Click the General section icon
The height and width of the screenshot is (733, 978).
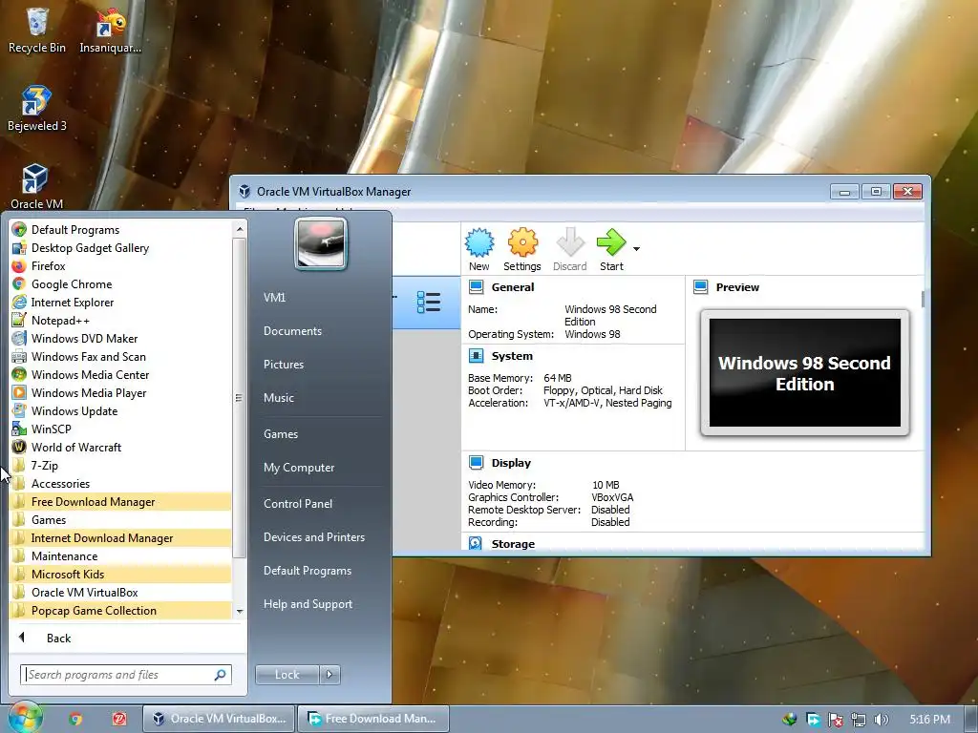477,287
